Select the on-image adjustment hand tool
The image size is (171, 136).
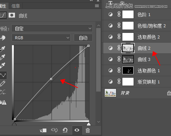tap(3, 38)
